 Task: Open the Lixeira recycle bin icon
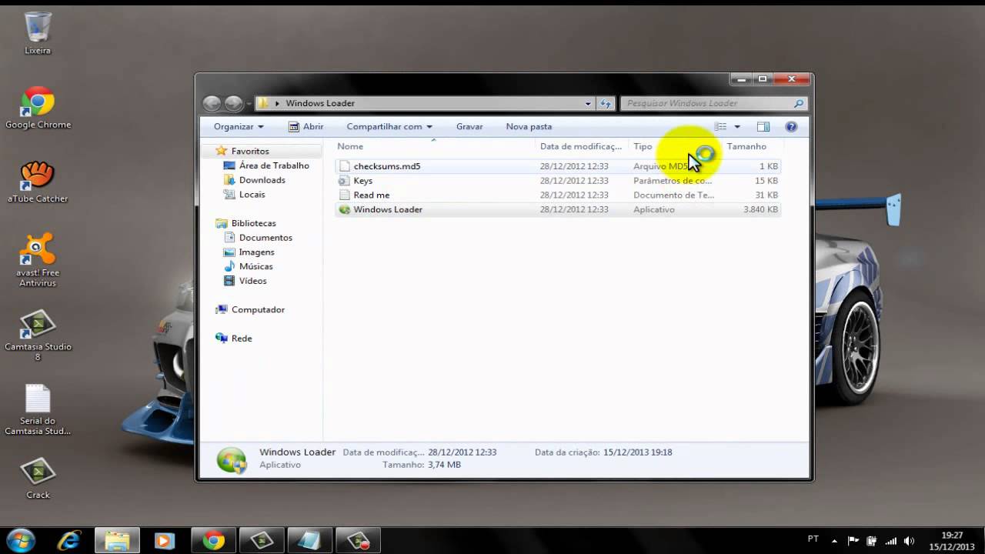point(38,31)
